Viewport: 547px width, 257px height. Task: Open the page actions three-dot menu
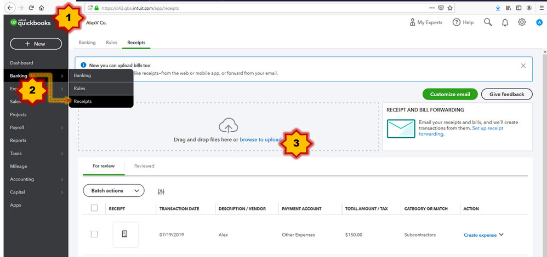click(432, 8)
